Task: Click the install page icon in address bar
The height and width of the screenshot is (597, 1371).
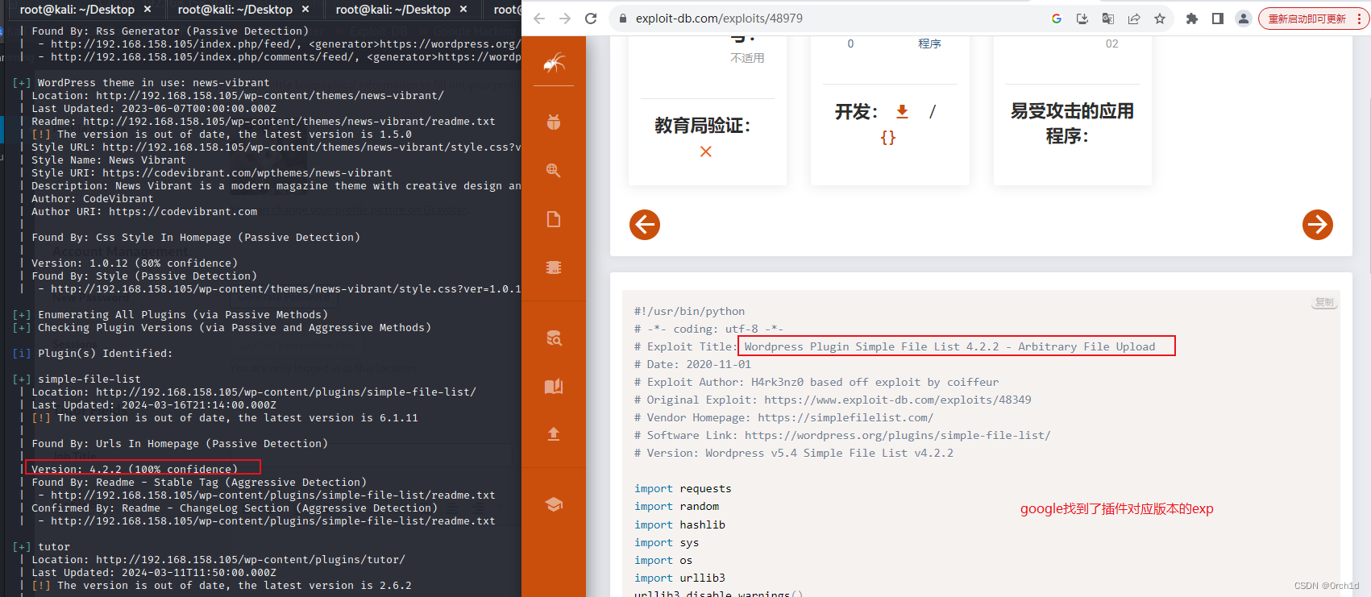Action: pyautogui.click(x=1082, y=19)
